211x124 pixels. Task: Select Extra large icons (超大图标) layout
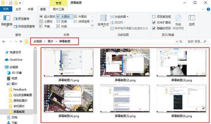point(47,17)
